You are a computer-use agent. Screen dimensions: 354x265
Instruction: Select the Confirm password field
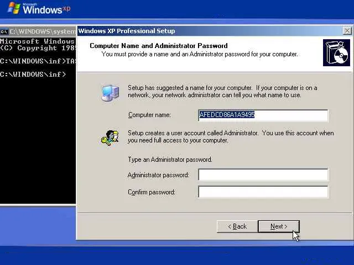[263, 192]
